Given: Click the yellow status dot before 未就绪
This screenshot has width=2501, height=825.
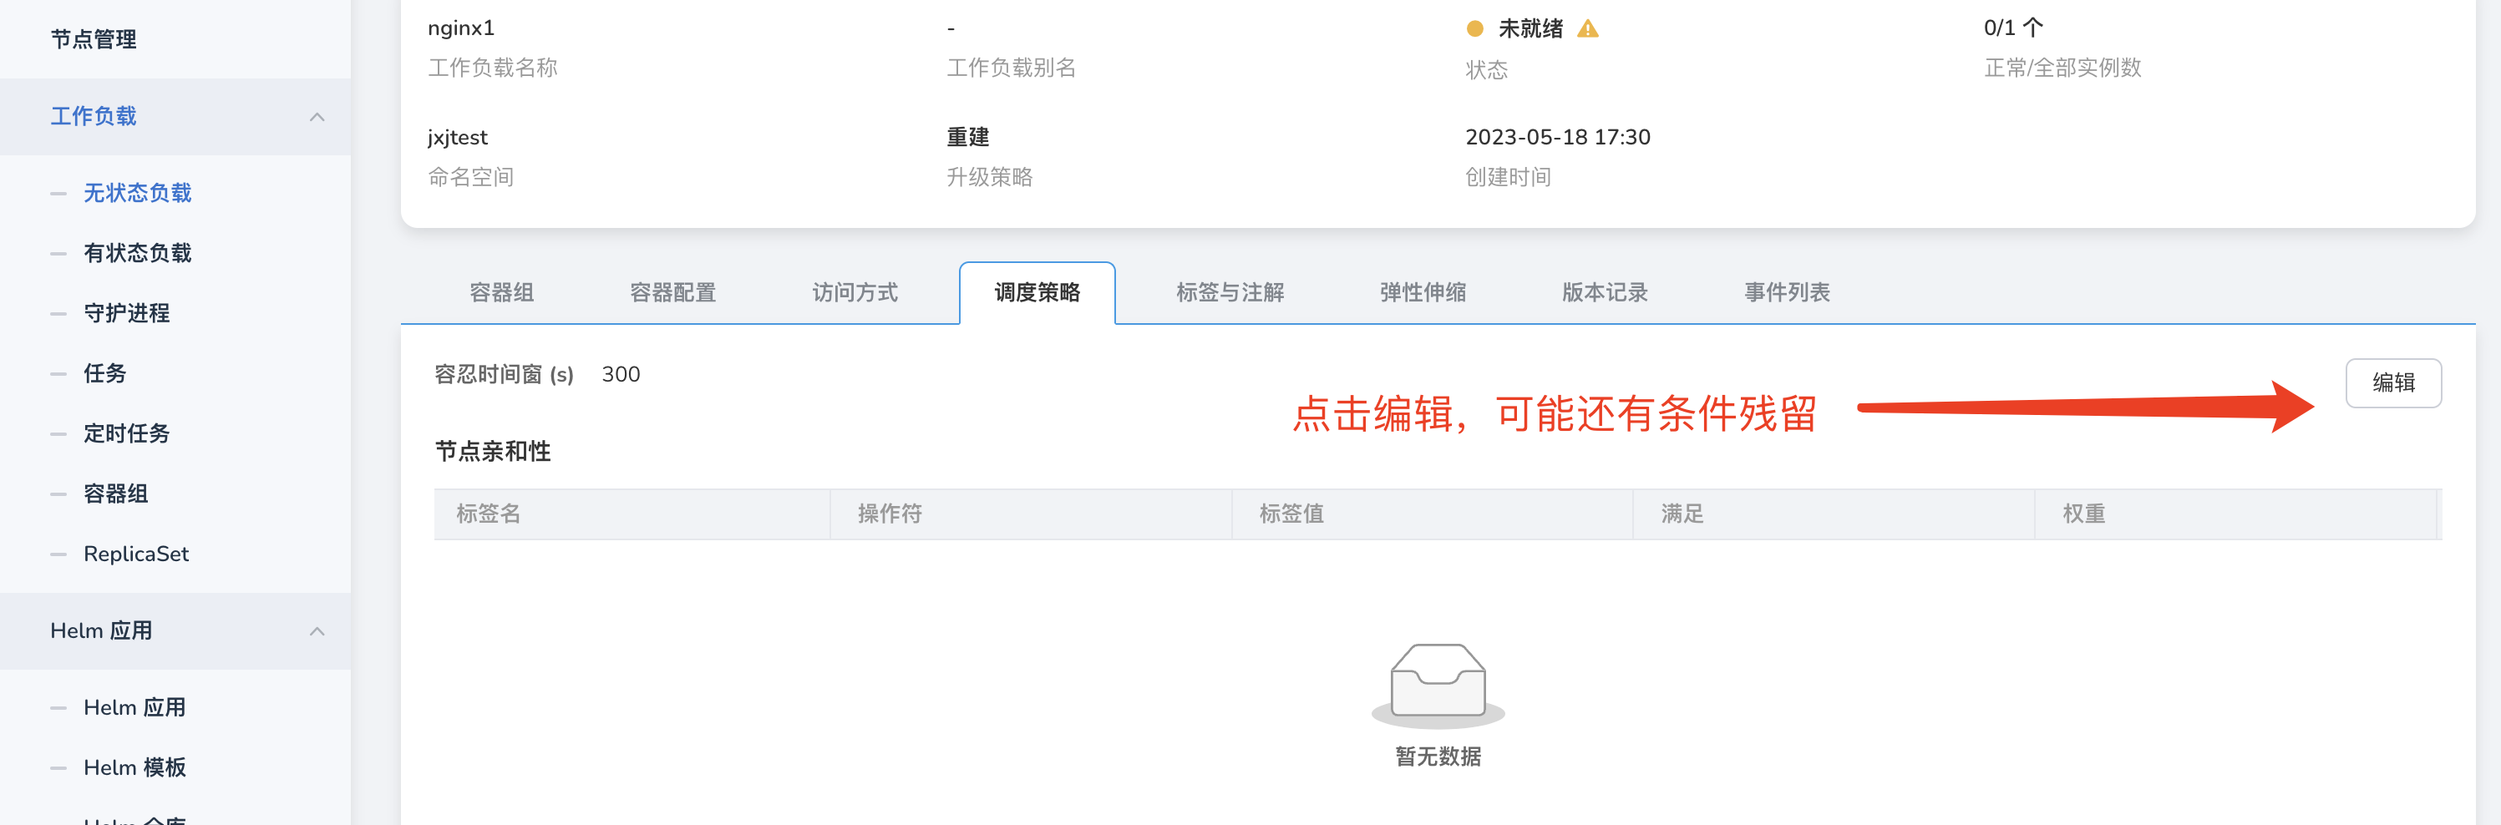Looking at the screenshot, I should tap(1474, 28).
